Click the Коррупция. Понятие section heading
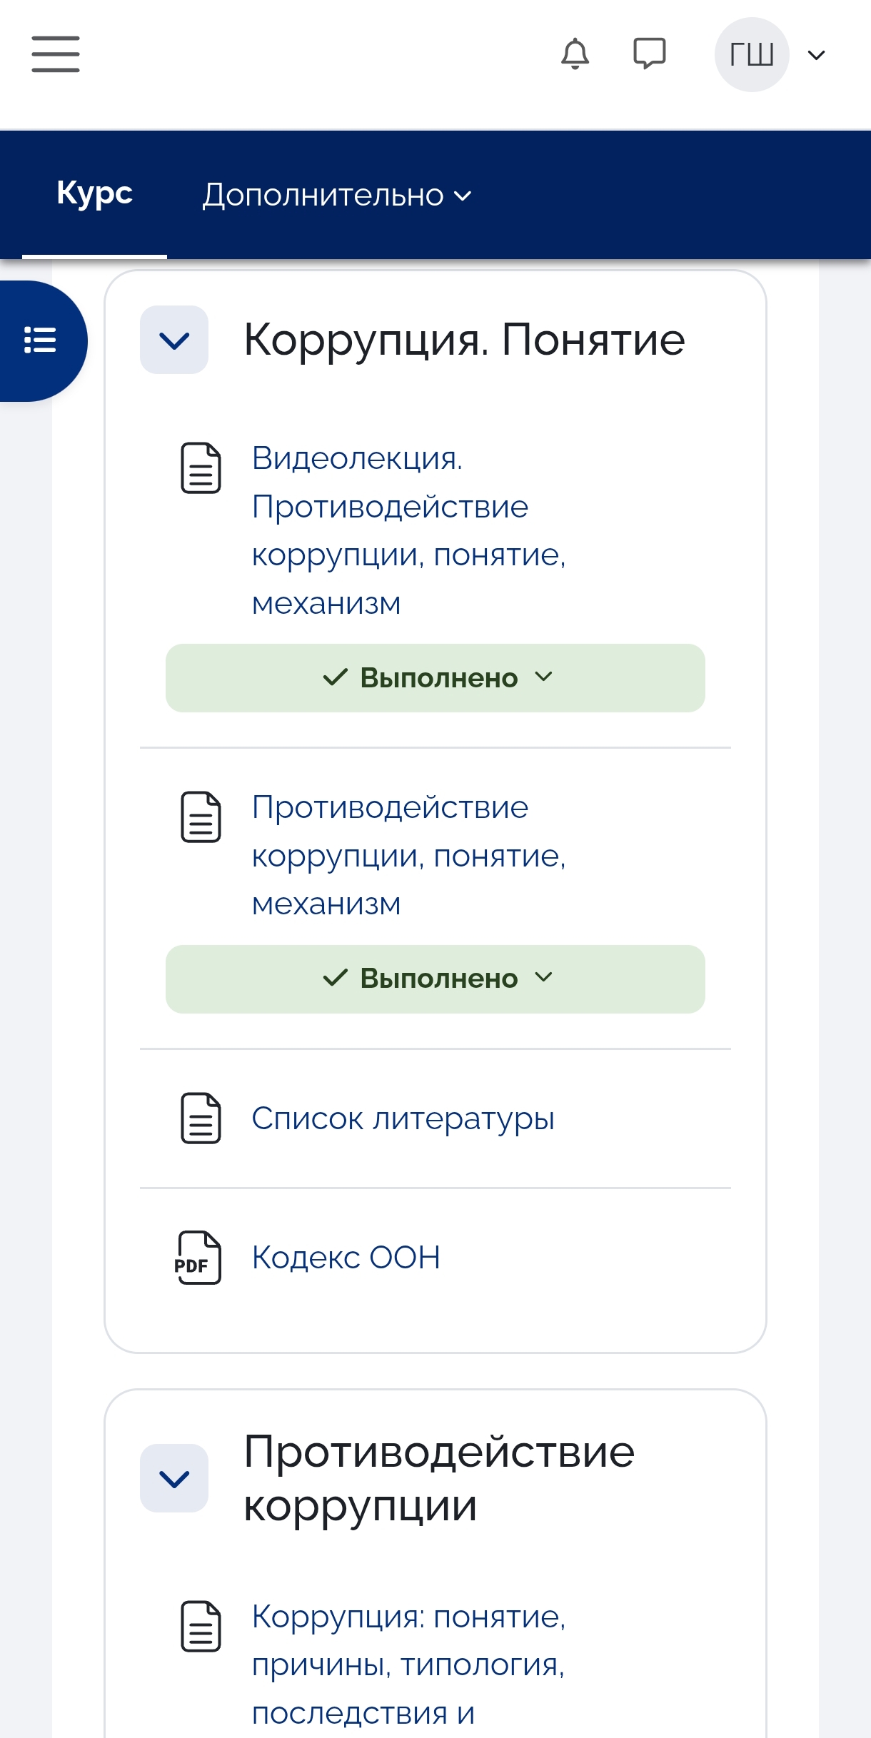This screenshot has width=871, height=1738. pyautogui.click(x=464, y=340)
